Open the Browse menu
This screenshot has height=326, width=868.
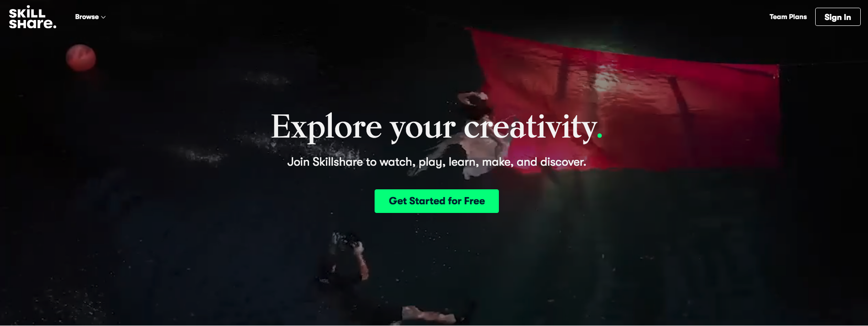pos(90,17)
